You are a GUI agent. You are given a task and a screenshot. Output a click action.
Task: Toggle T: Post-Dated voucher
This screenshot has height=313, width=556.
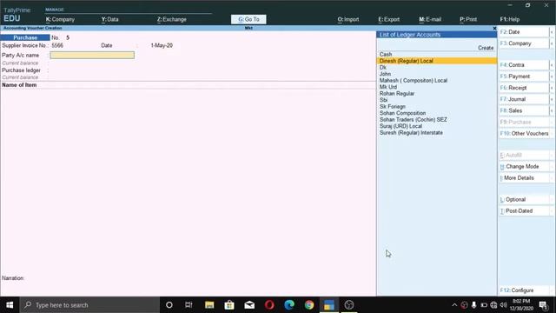click(x=524, y=210)
